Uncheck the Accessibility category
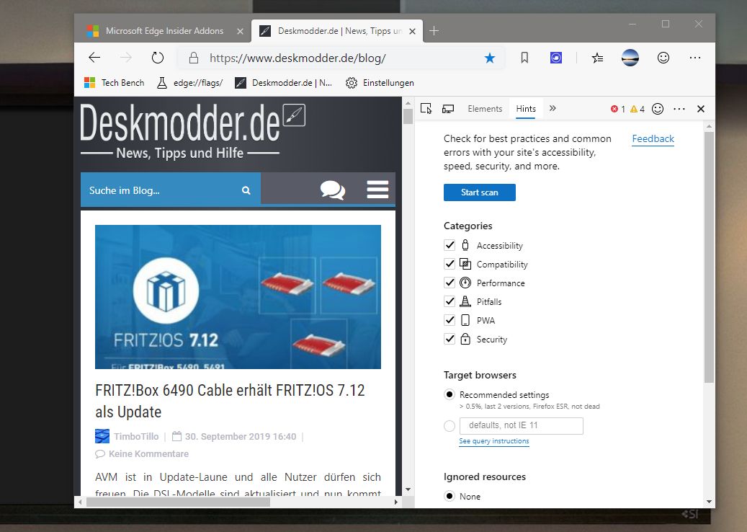 [449, 245]
